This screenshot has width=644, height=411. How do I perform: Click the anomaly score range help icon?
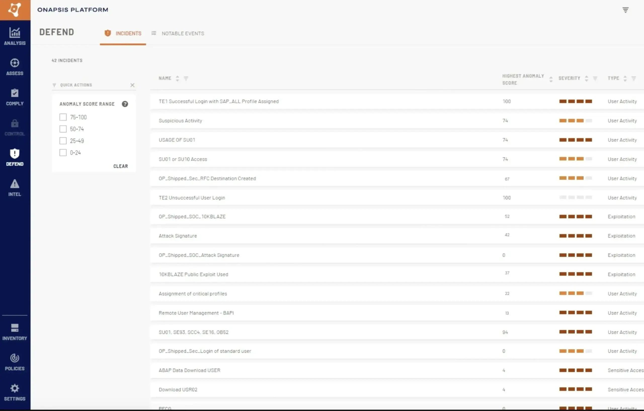tap(125, 104)
